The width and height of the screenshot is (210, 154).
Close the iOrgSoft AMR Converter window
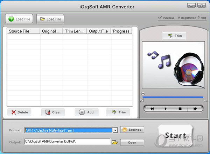[202, 5]
